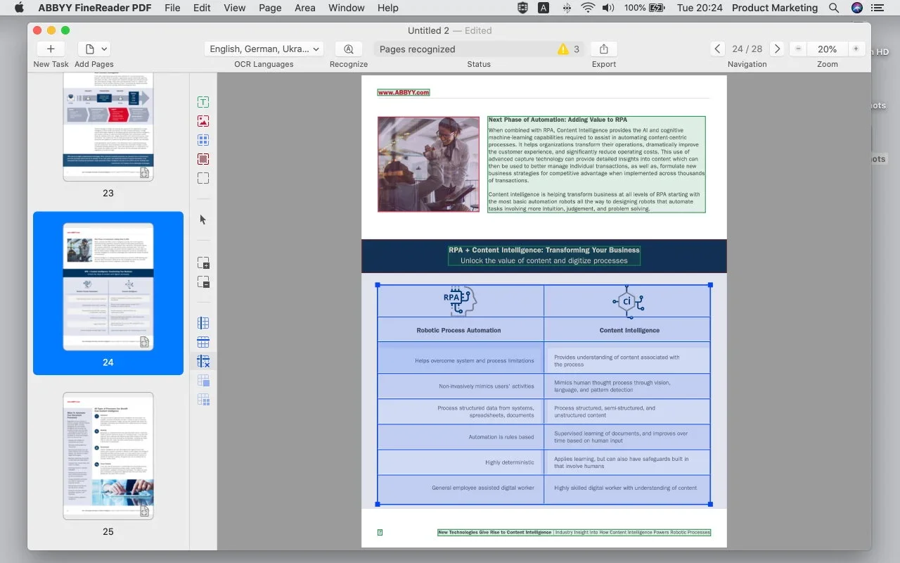The height and width of the screenshot is (563, 900).
Task: Open the Page menu in menu bar
Action: click(270, 8)
